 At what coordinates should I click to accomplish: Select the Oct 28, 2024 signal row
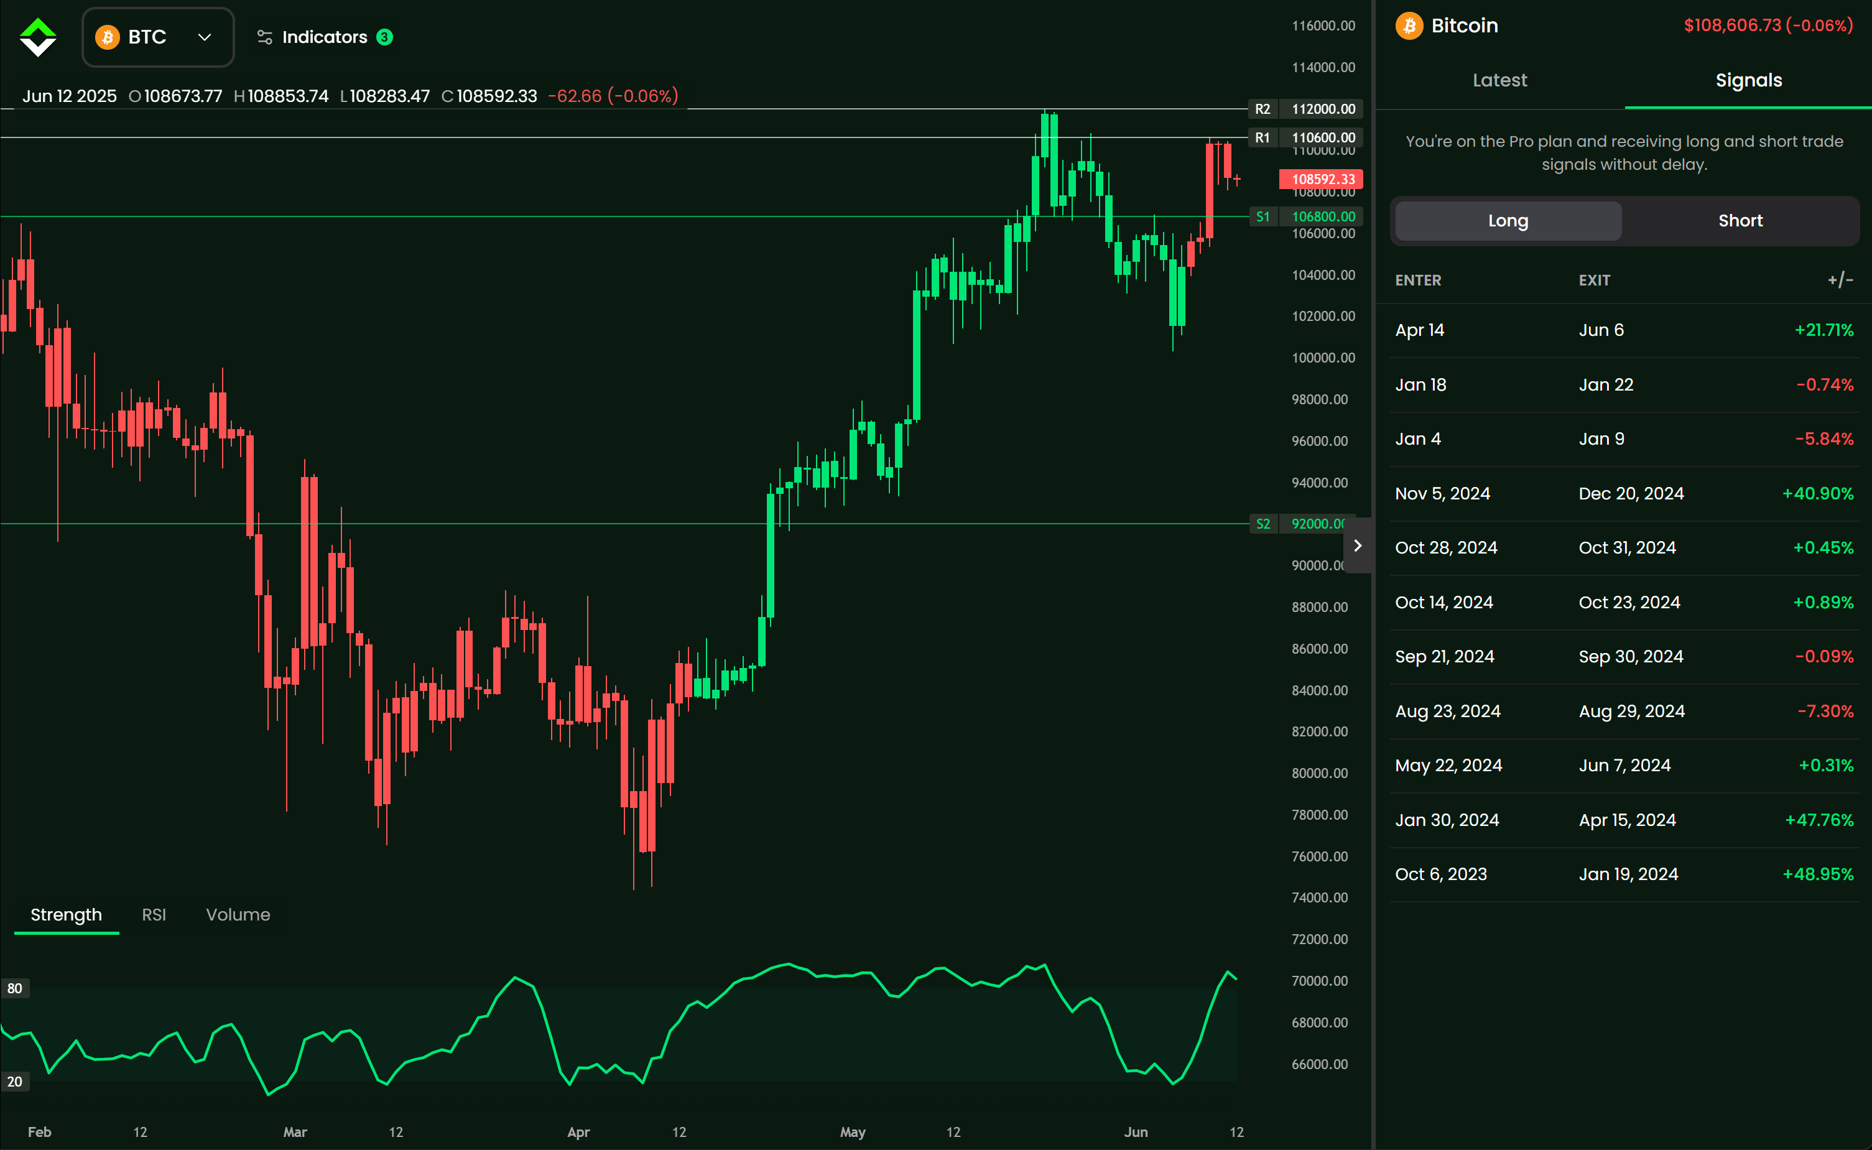coord(1624,547)
